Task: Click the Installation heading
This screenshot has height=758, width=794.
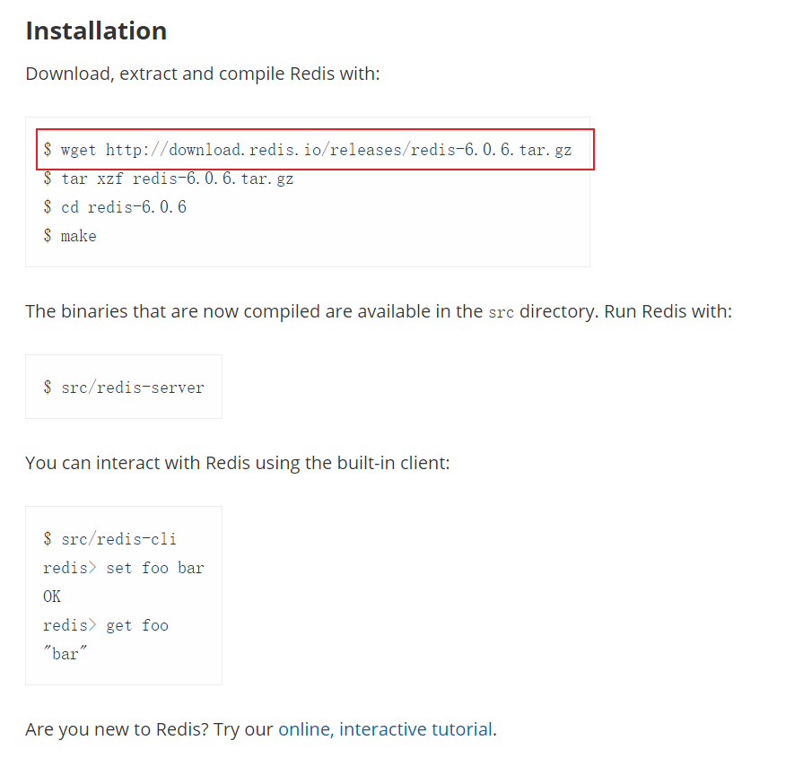Action: 96,30
